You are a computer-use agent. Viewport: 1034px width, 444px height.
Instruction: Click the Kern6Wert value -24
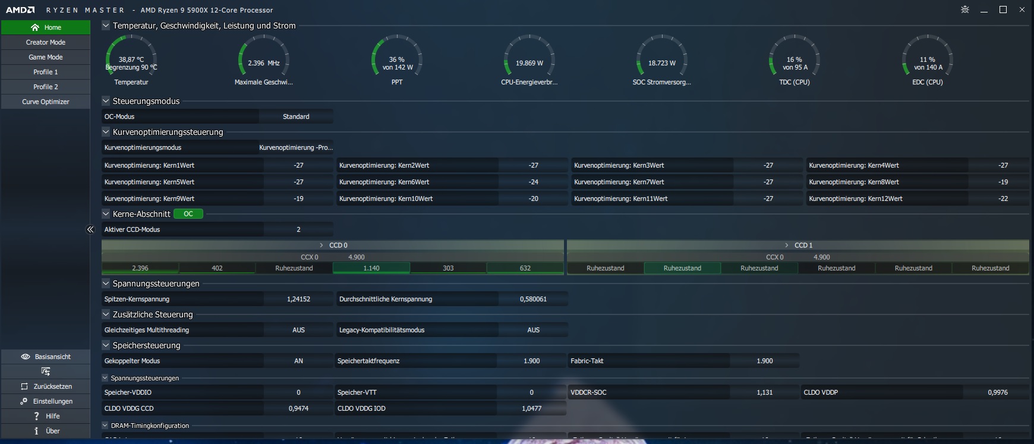[x=534, y=182]
